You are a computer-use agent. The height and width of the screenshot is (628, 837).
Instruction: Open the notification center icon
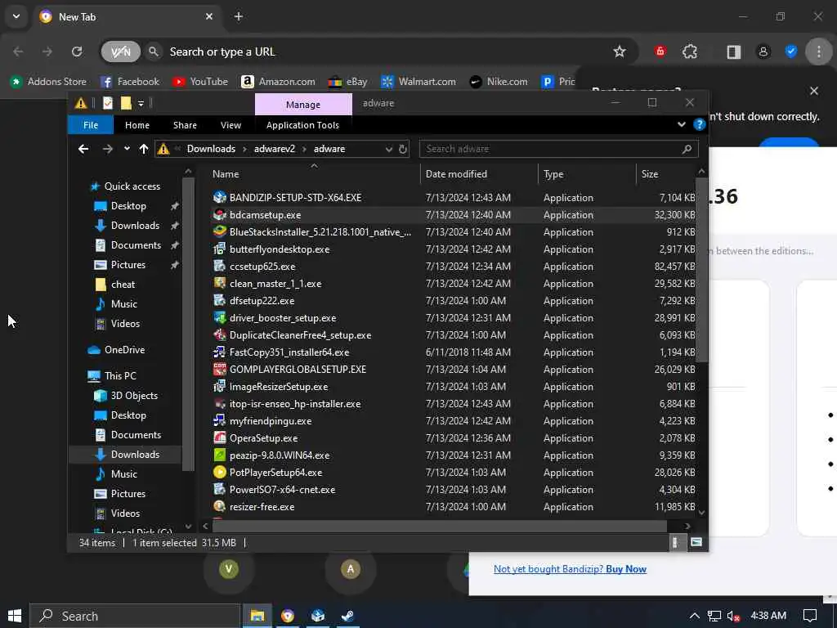pyautogui.click(x=810, y=616)
